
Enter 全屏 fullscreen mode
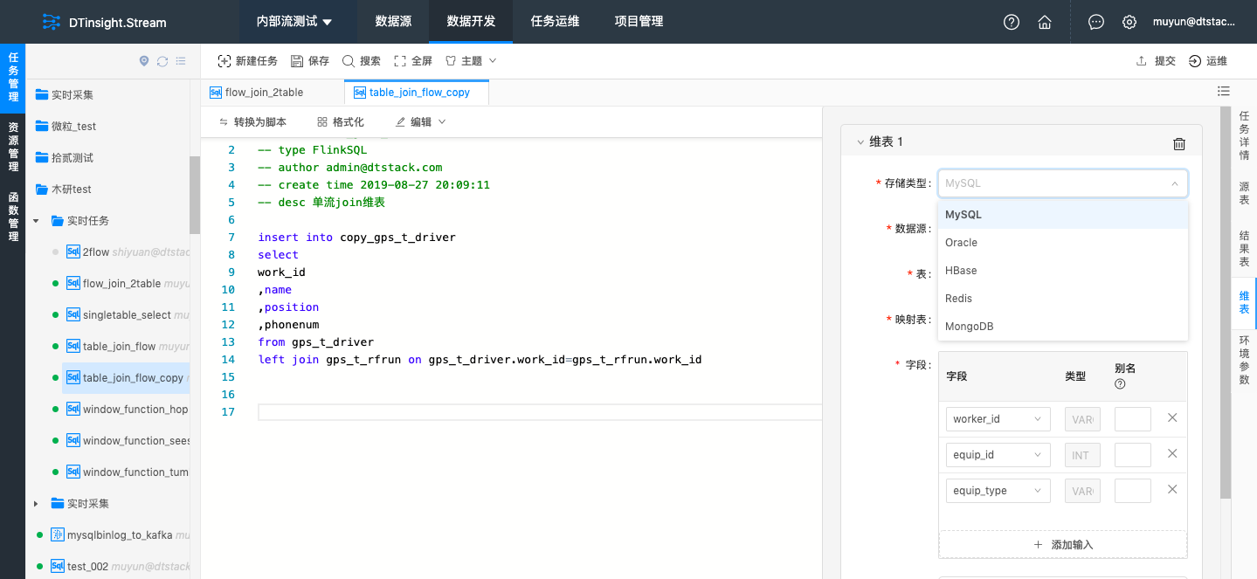413,61
